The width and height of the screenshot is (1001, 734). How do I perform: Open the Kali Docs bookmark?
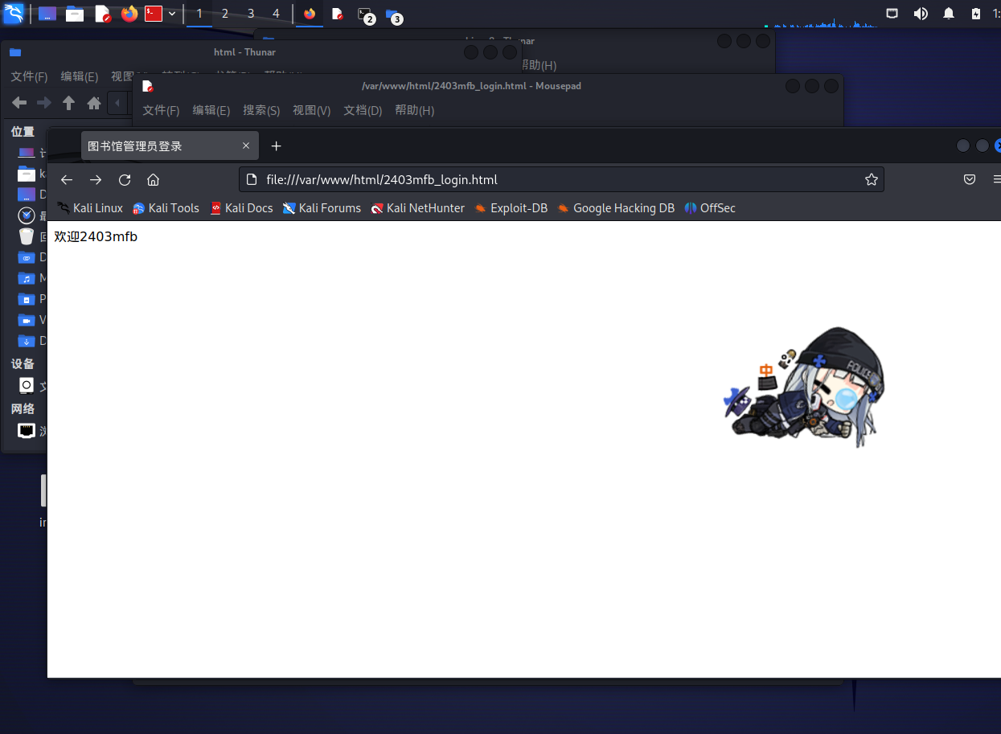point(241,207)
